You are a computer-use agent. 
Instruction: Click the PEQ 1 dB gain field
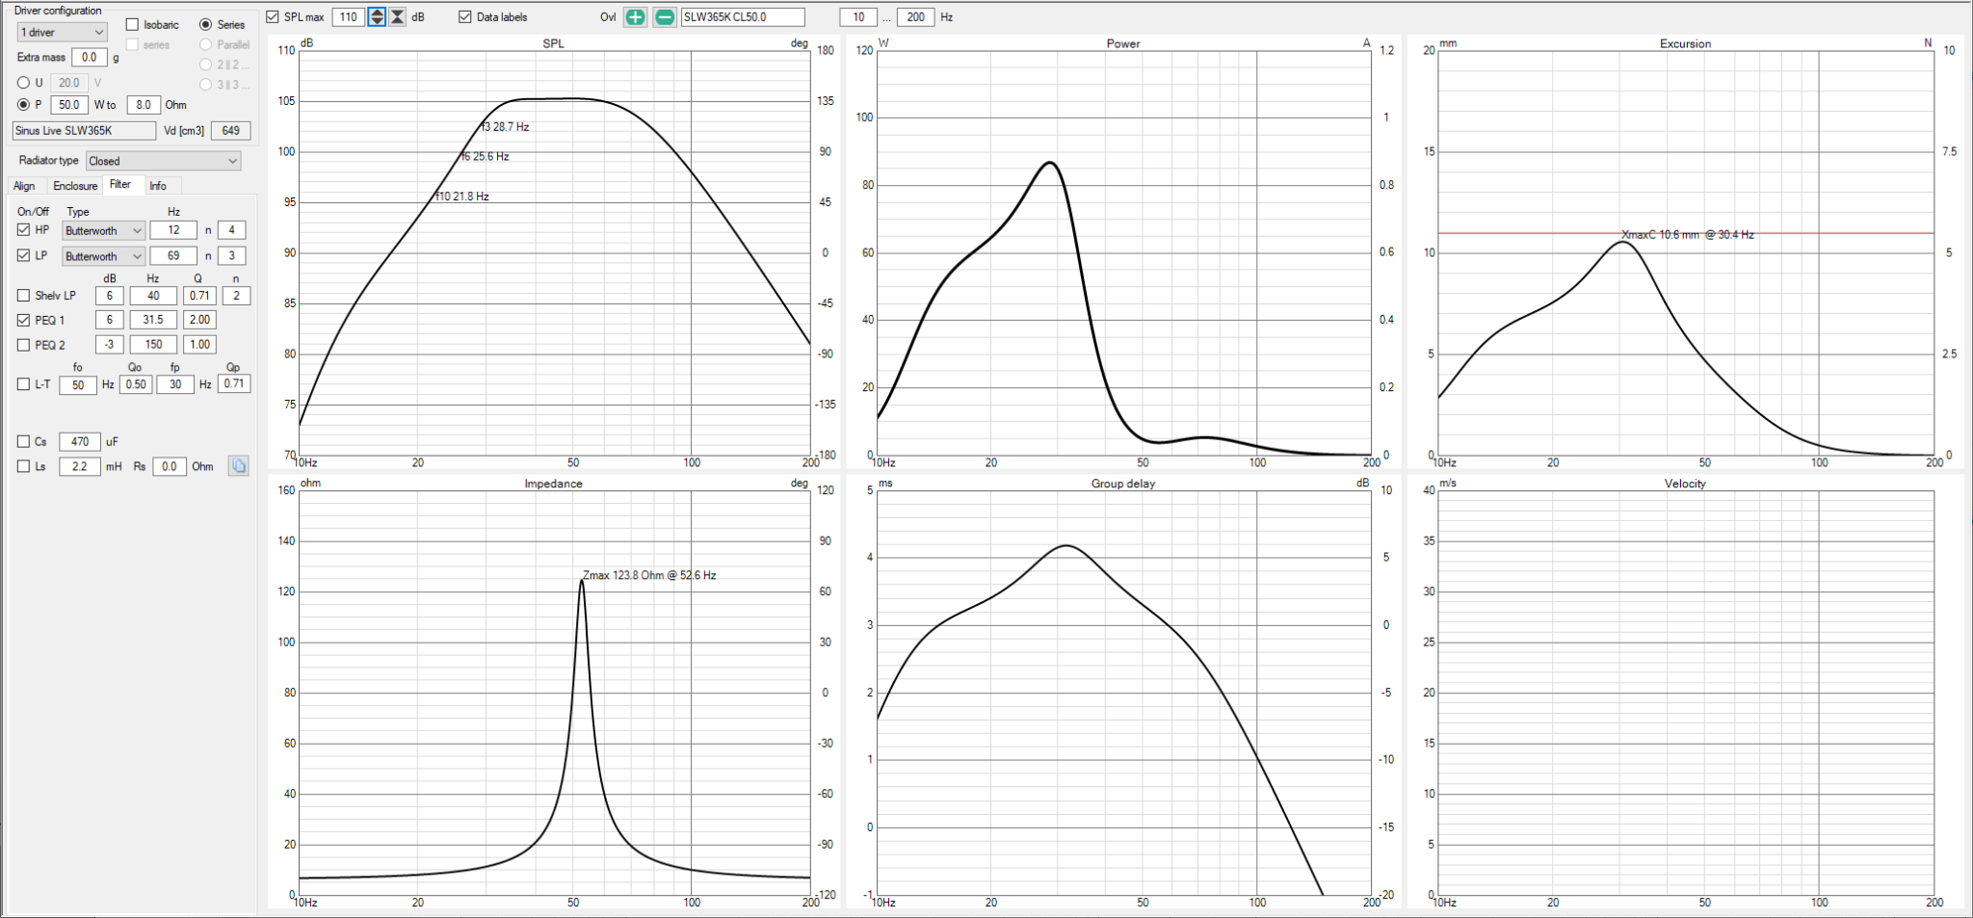click(110, 320)
